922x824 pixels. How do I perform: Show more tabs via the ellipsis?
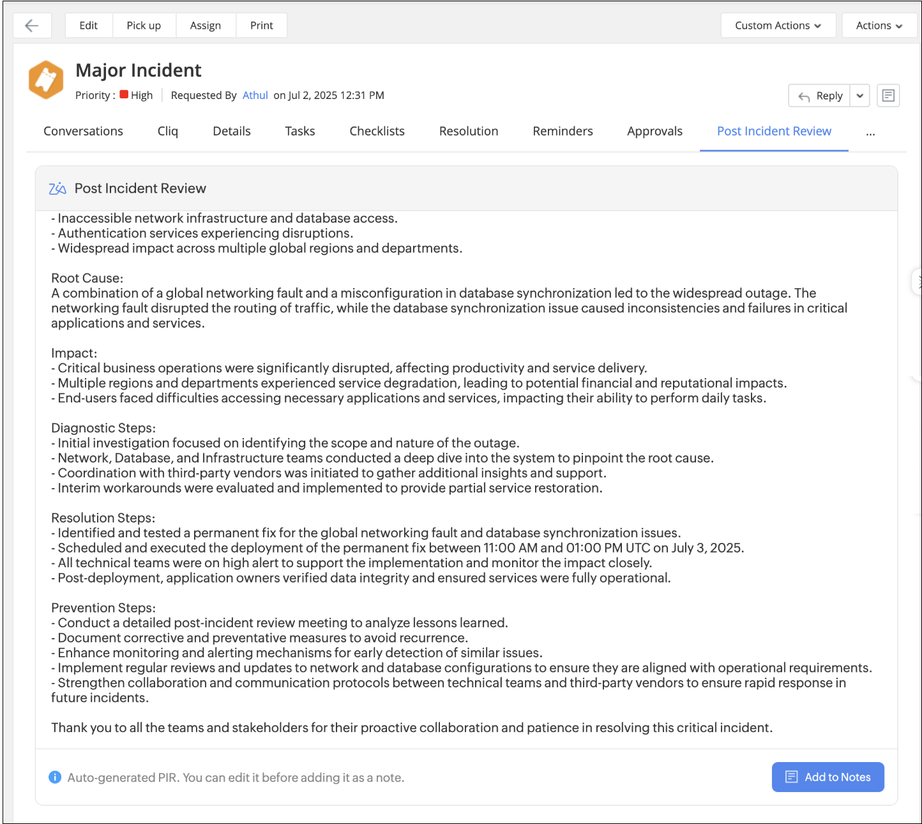[x=870, y=132]
